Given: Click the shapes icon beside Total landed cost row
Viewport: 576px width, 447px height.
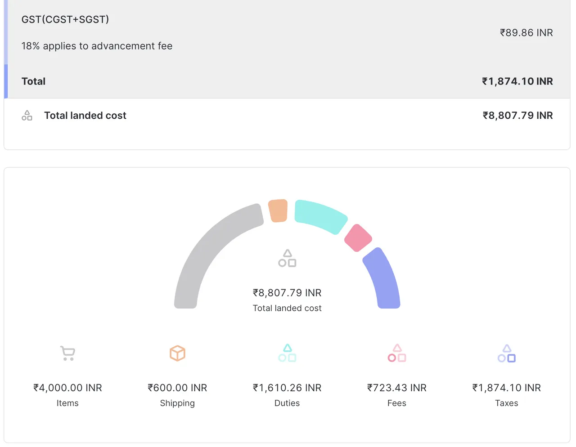Looking at the screenshot, I should [x=27, y=115].
